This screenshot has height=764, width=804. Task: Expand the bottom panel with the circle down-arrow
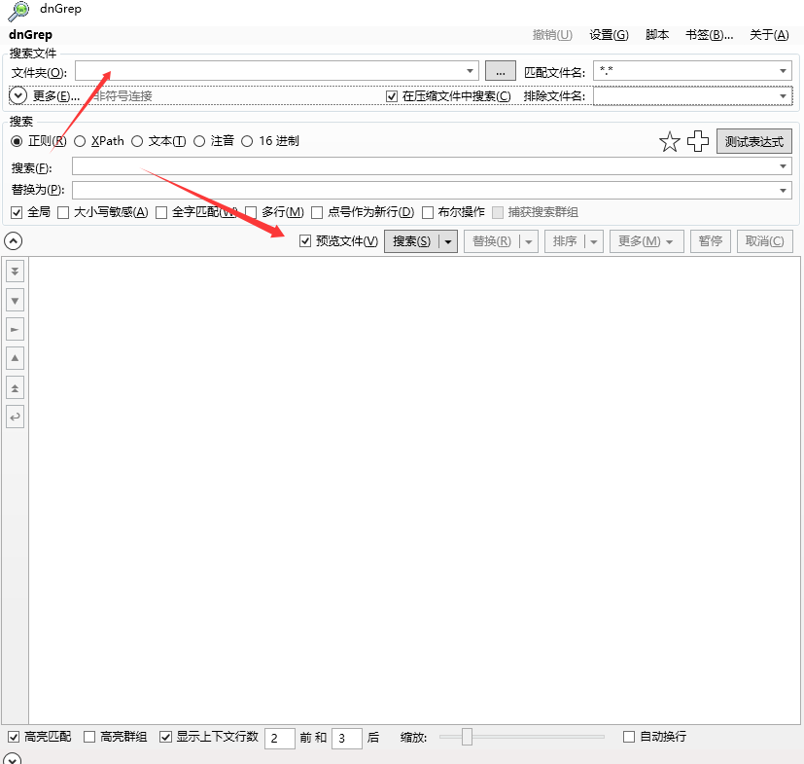(x=13, y=759)
